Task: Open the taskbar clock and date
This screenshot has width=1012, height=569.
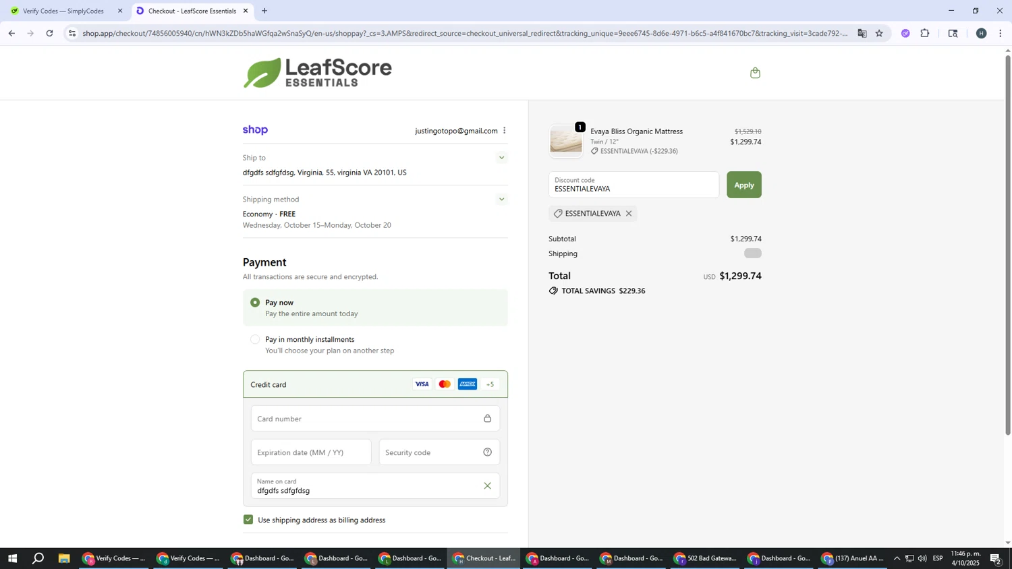Action: (x=965, y=559)
